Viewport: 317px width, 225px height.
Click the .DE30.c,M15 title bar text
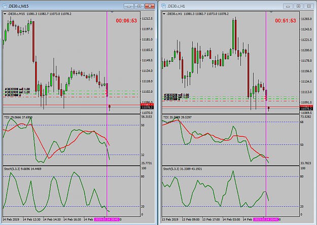pyautogui.click(x=18, y=6)
